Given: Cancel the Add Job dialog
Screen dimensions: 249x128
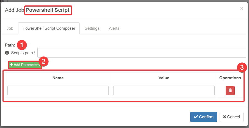Looking at the screenshot, I should coord(231,117).
